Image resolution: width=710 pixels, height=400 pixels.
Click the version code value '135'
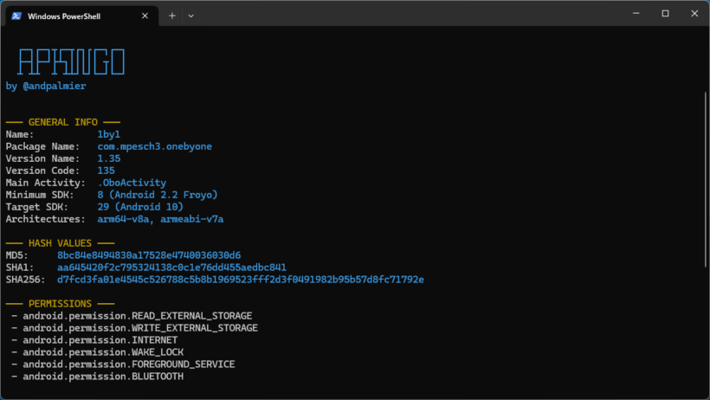point(106,171)
